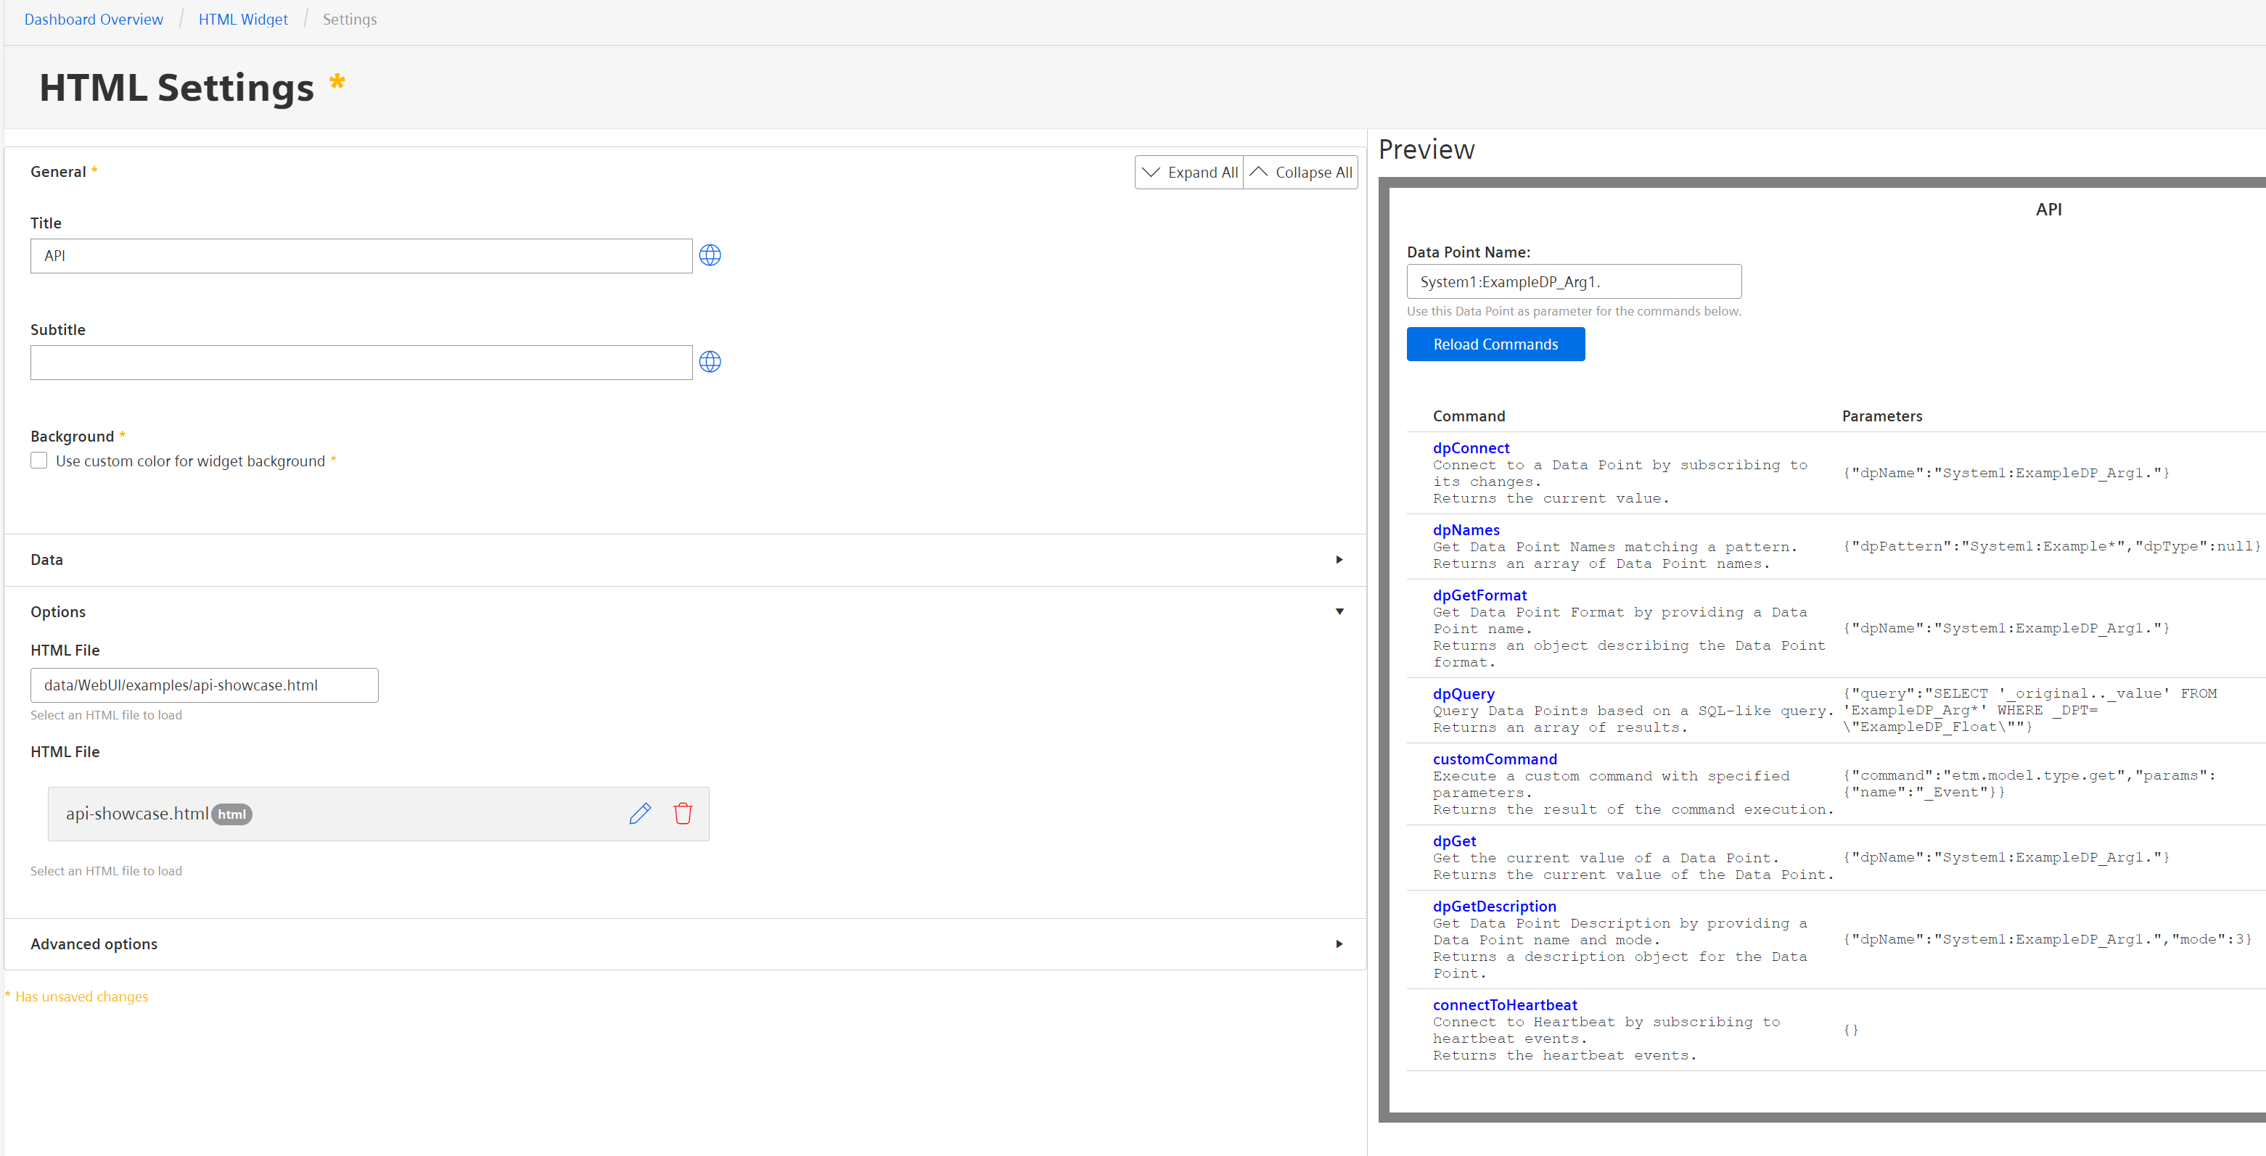
Task: Go to the Dashboard Overview breadcrumb
Action: pyautogui.click(x=94, y=20)
